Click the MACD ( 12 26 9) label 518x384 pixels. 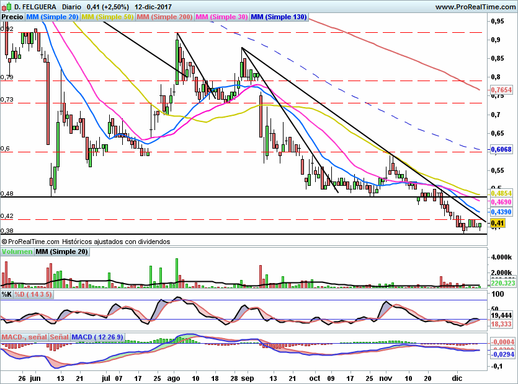pyautogui.click(x=97, y=337)
